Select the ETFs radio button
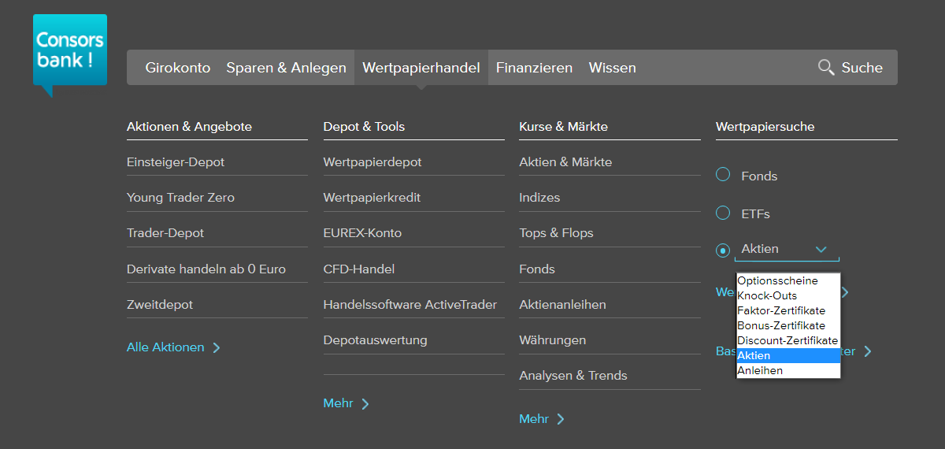This screenshot has width=945, height=449. pyautogui.click(x=723, y=213)
